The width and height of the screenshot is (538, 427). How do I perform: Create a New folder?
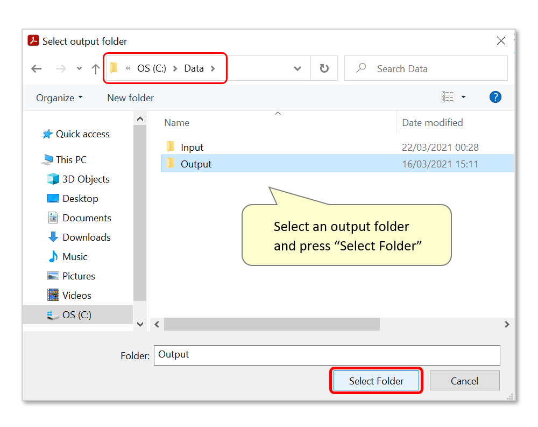pos(130,98)
